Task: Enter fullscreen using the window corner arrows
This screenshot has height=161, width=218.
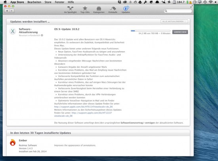Action: click(191, 6)
